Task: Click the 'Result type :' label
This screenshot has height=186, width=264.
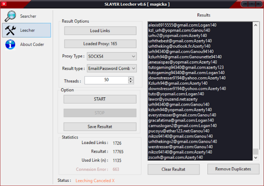Action: point(73,68)
